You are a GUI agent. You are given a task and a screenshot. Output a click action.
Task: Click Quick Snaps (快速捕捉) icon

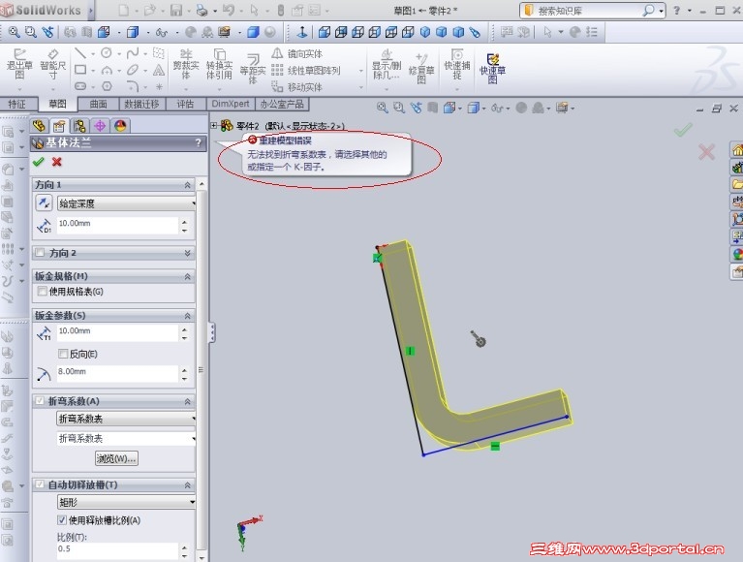tap(457, 64)
